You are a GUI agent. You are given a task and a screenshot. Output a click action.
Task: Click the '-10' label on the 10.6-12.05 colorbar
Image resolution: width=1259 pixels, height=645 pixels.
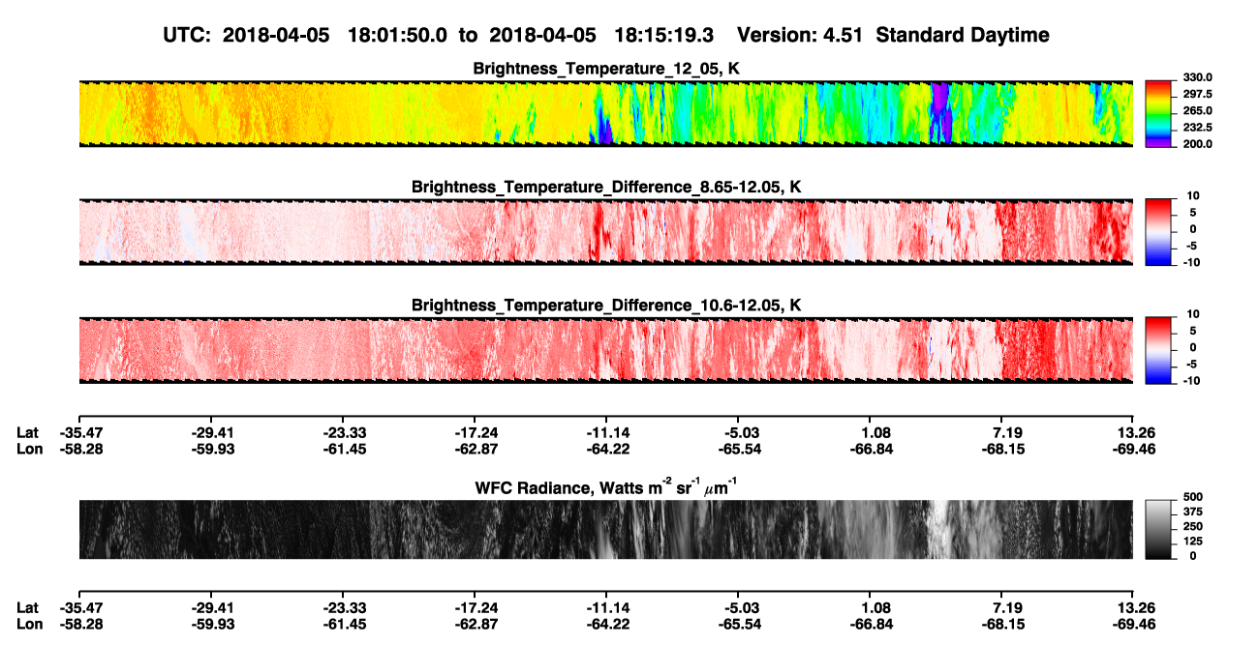pos(1190,380)
